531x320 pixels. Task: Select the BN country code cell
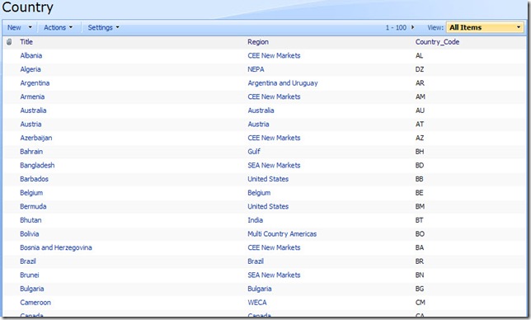tap(420, 275)
